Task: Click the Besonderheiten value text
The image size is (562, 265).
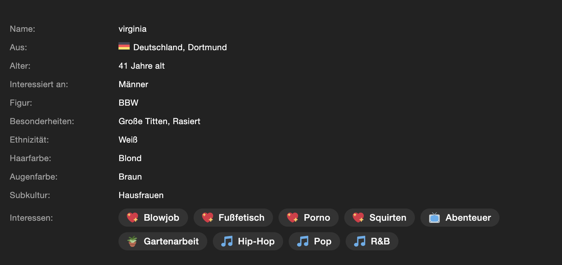Action: click(159, 121)
